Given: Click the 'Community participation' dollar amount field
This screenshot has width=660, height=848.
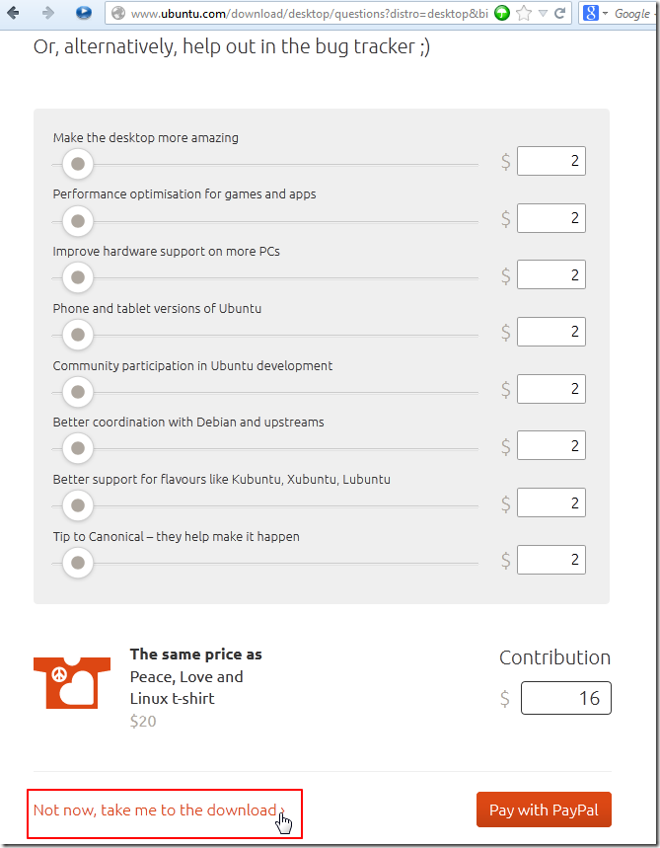Looking at the screenshot, I should tap(550, 389).
